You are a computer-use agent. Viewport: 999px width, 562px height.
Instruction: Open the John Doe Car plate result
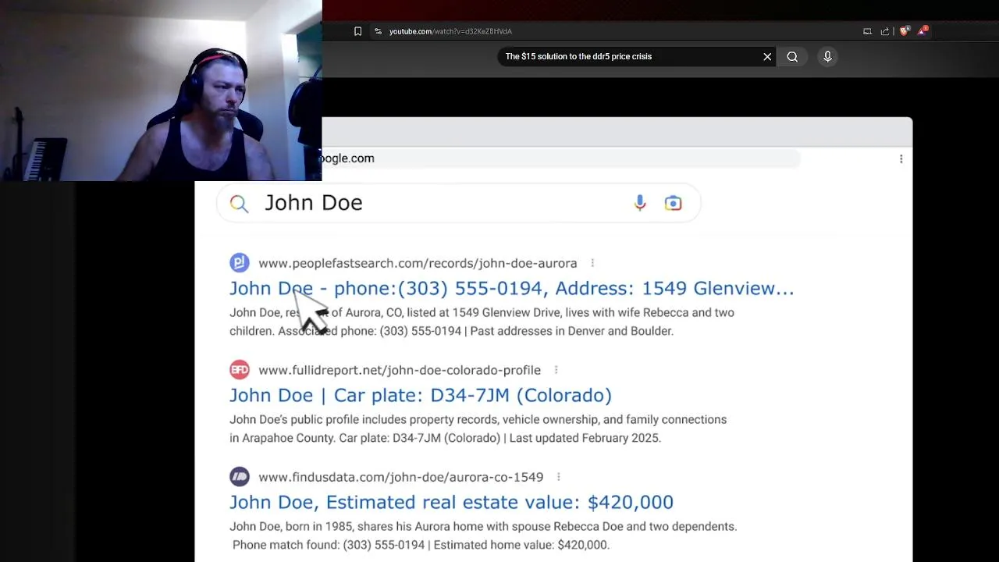421,395
